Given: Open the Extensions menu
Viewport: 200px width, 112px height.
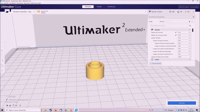Looking at the screenshot, I should coord(27,3).
